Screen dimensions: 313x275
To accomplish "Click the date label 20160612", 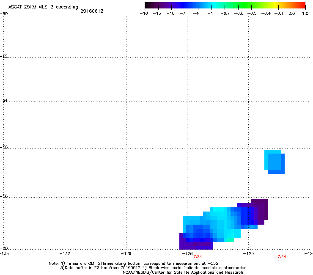I will click(x=92, y=11).
